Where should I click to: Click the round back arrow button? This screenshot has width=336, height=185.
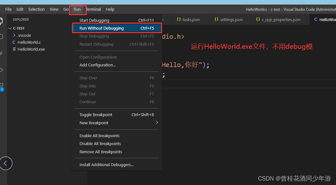pyautogui.click(x=6, y=163)
